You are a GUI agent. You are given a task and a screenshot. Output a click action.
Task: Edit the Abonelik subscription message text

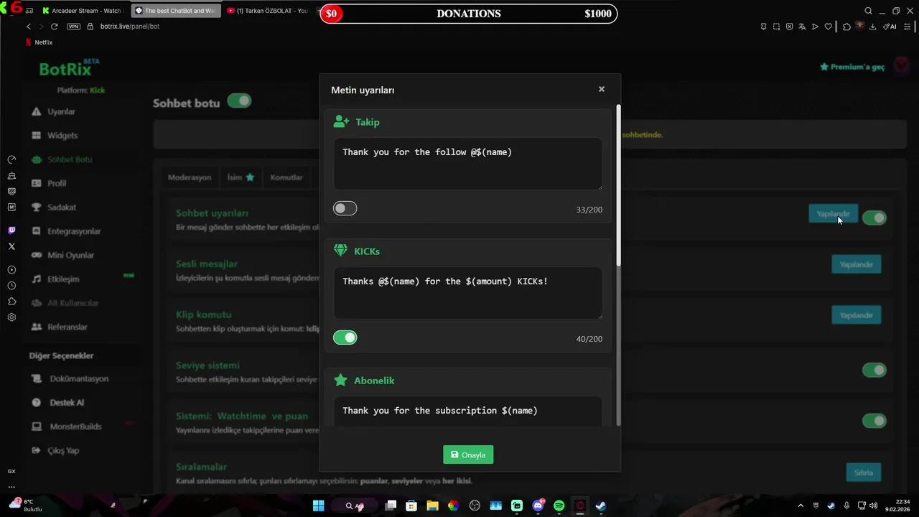467,411
